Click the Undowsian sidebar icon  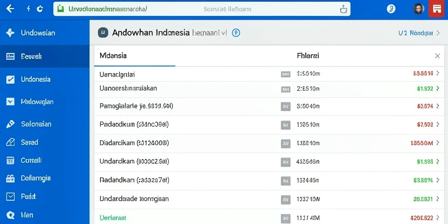click(x=10, y=33)
